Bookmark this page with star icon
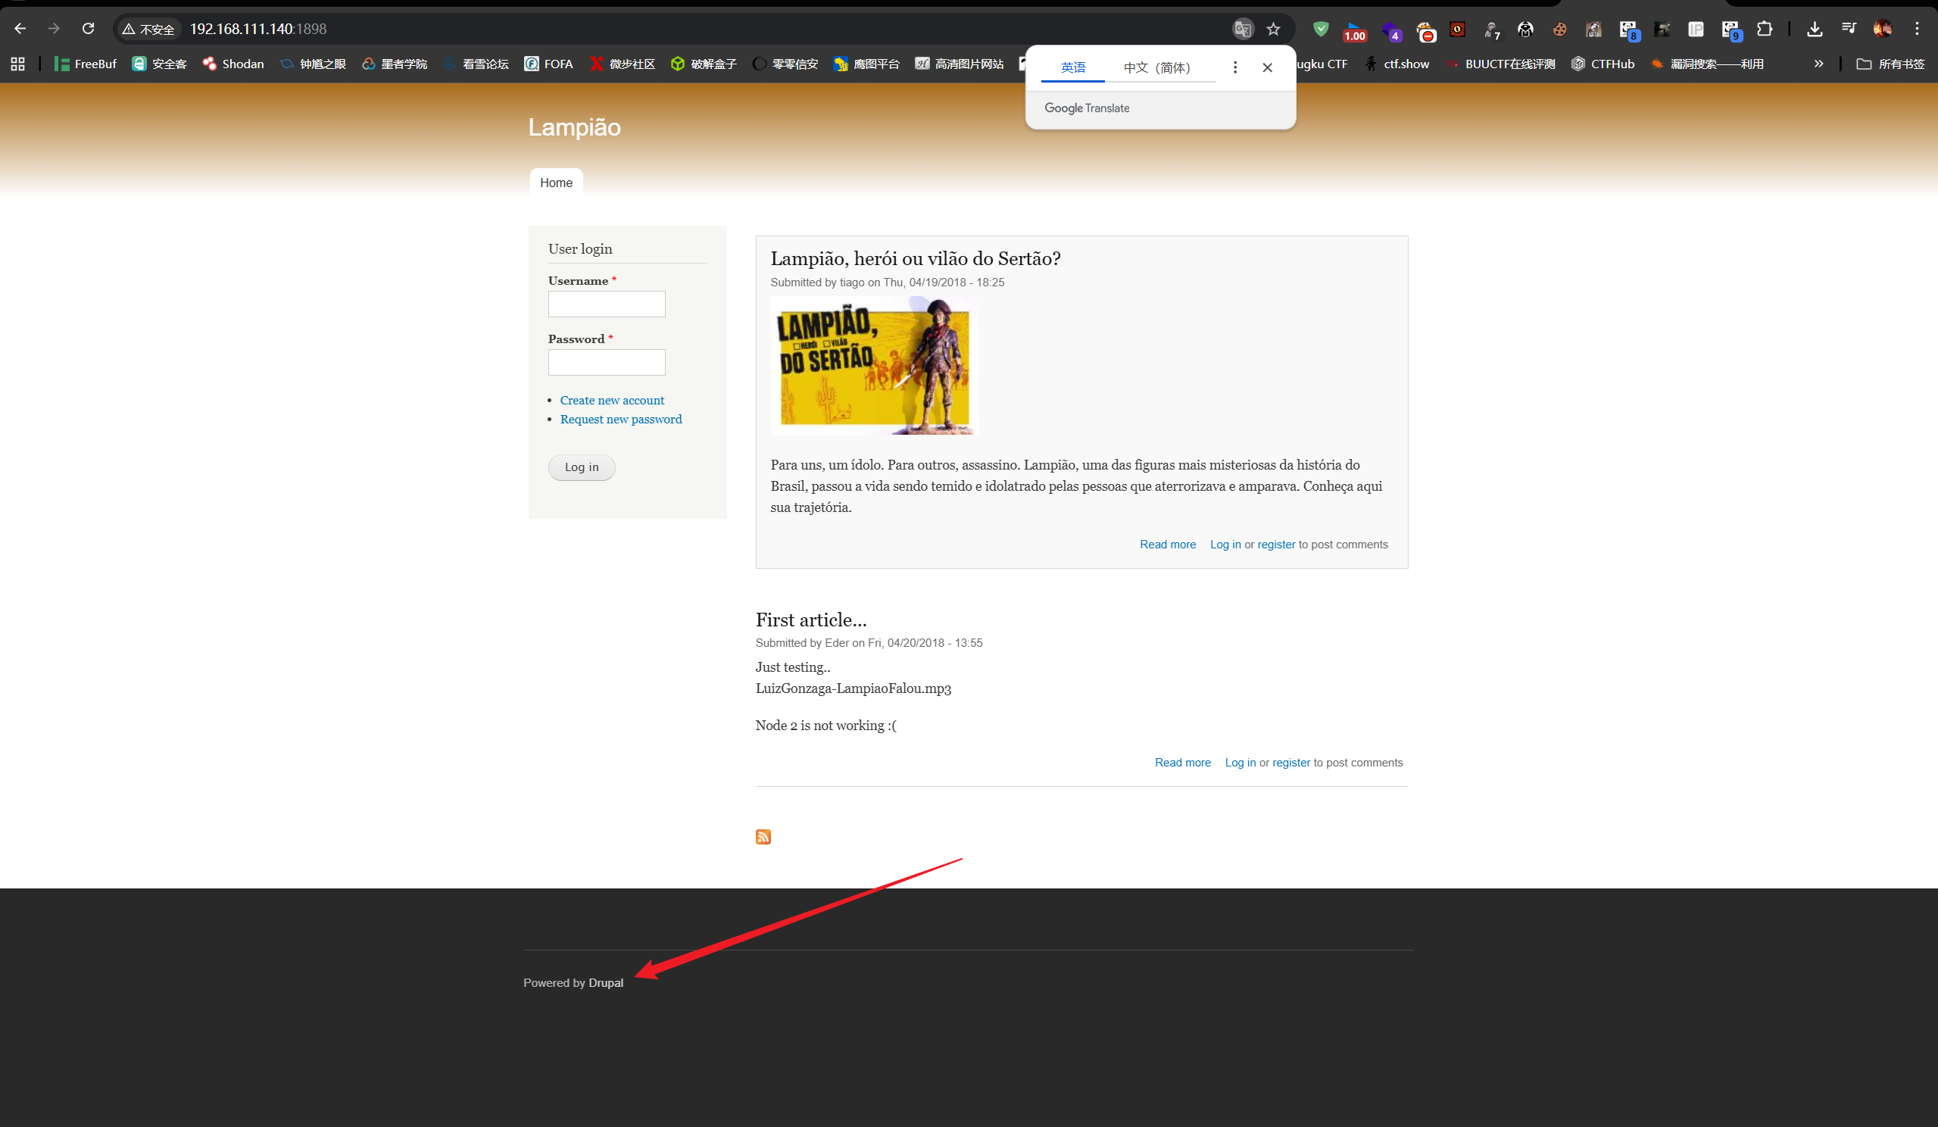Screen dimensions: 1938x1127 [x=1274, y=30]
